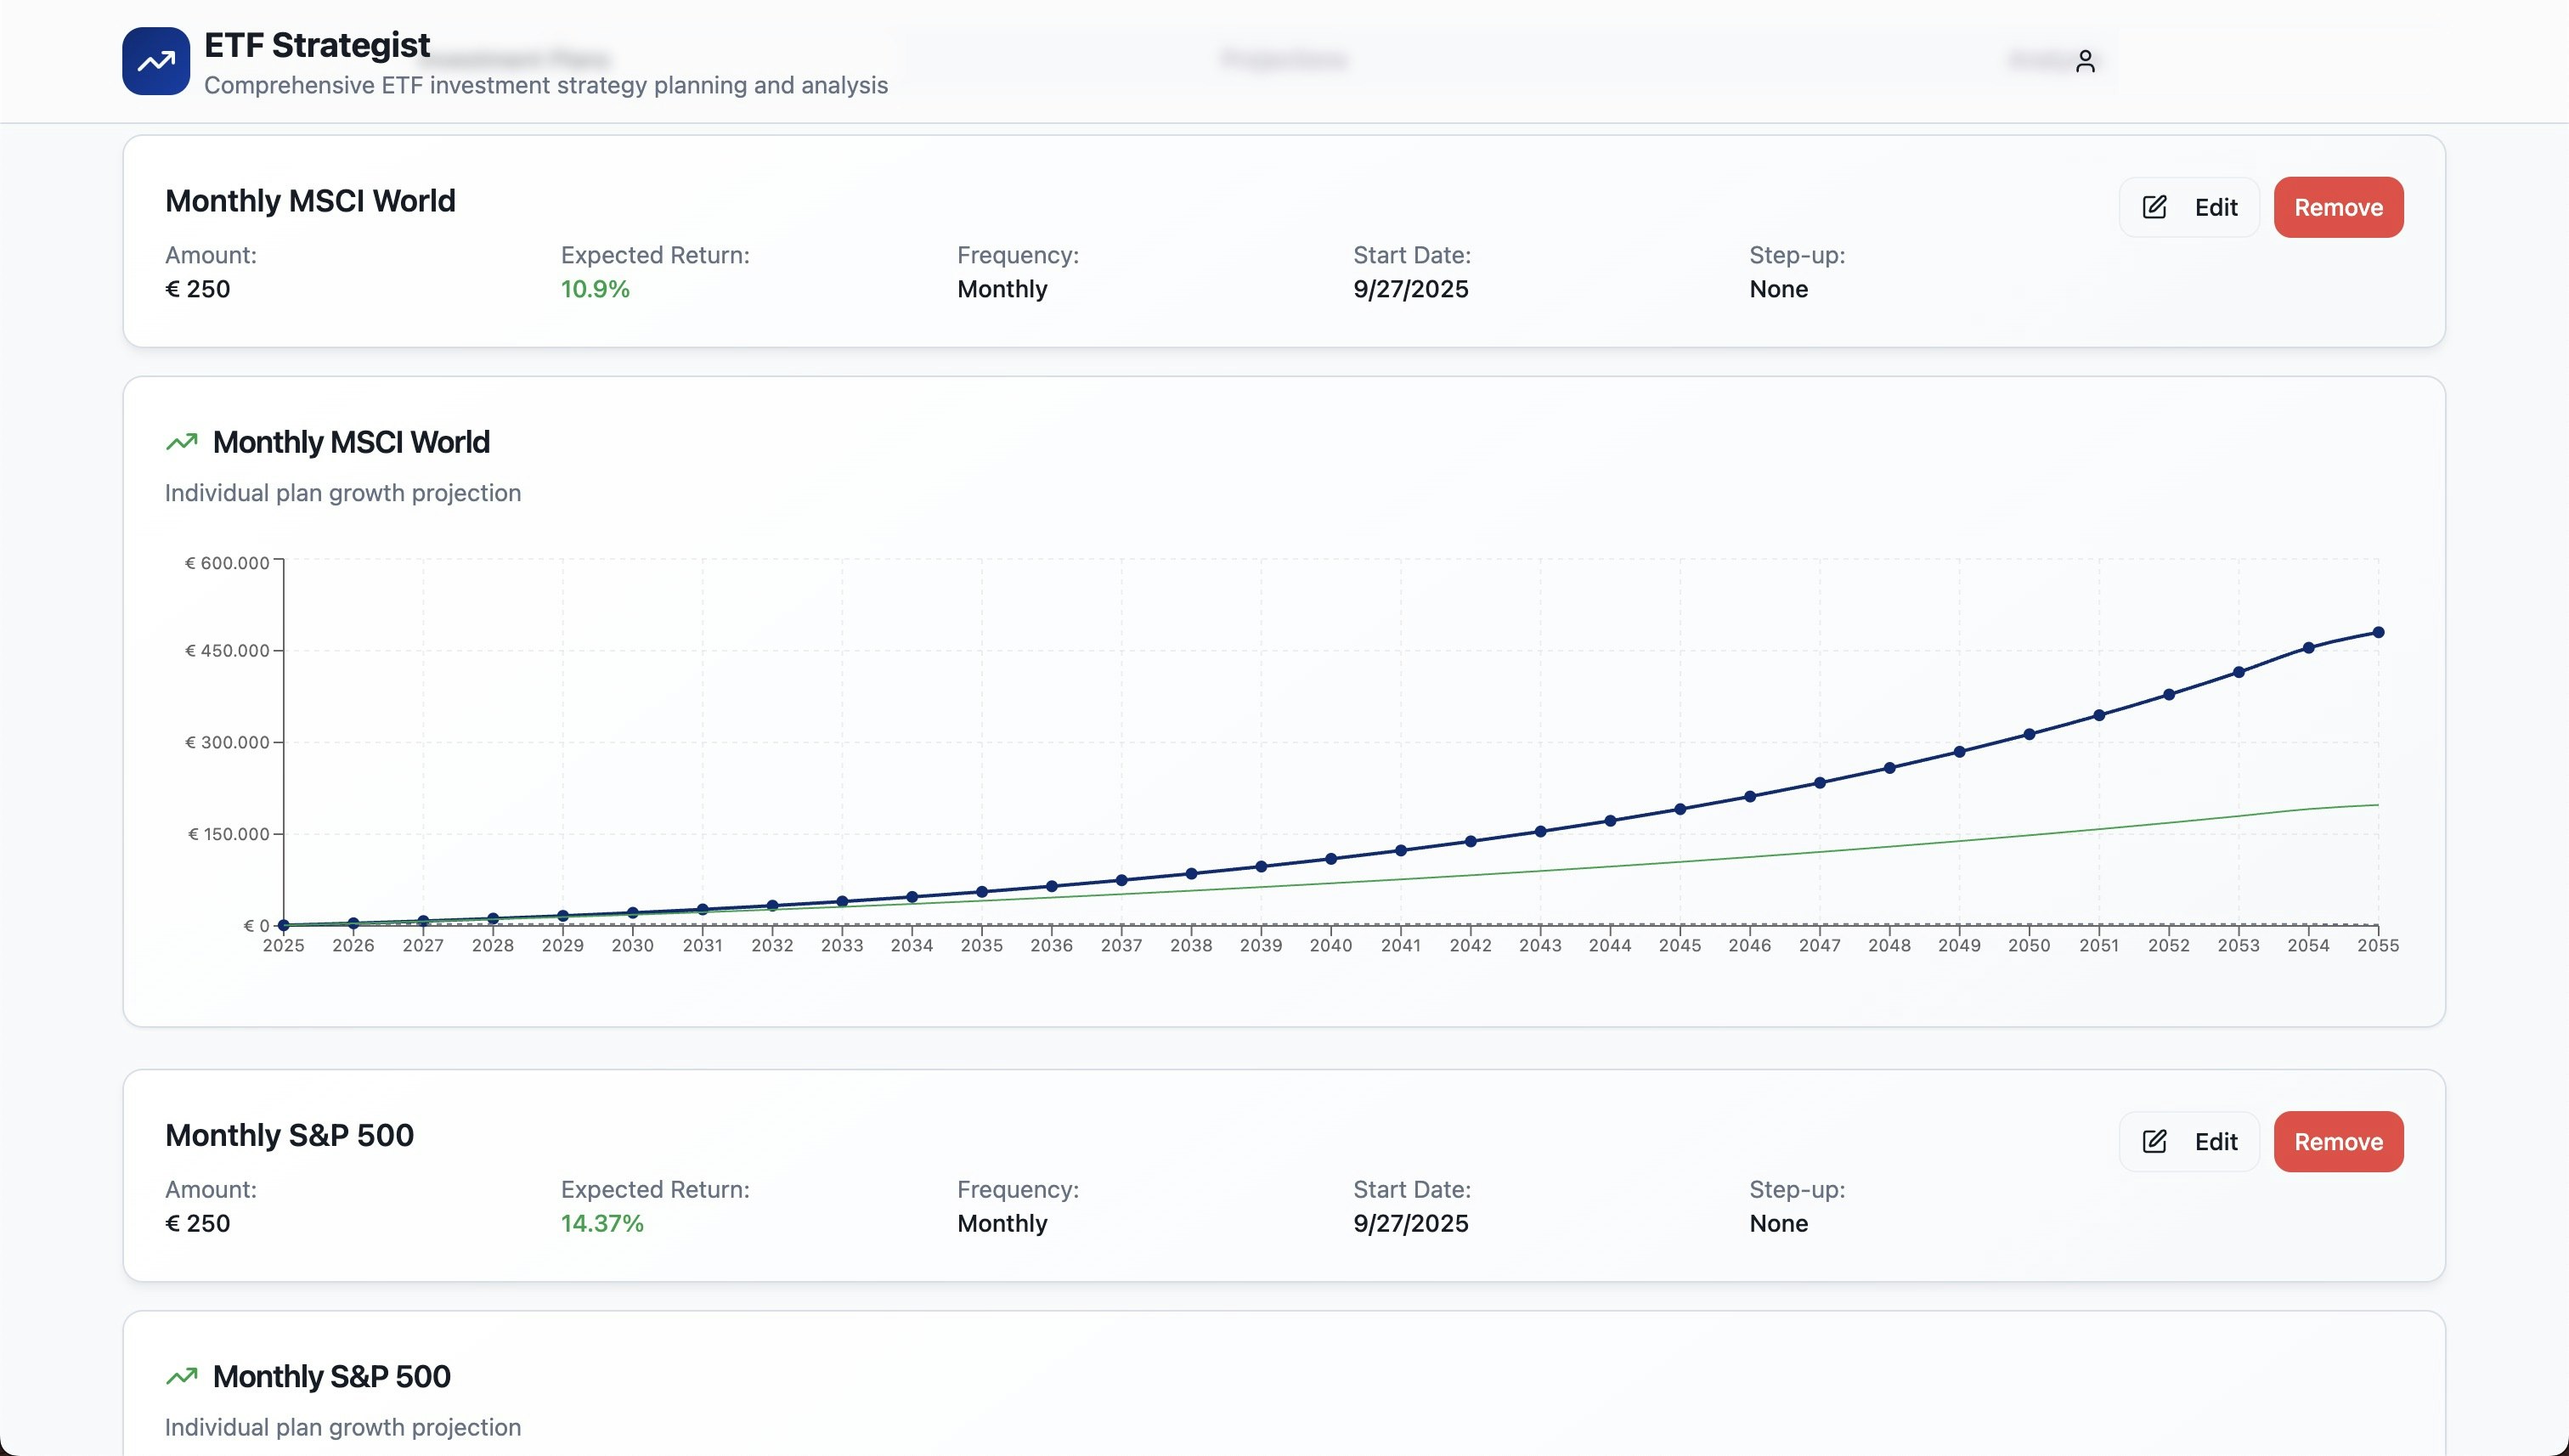Select the 2040 data point on blue line
Viewport: 2569px width, 1456px height.
[1331, 859]
